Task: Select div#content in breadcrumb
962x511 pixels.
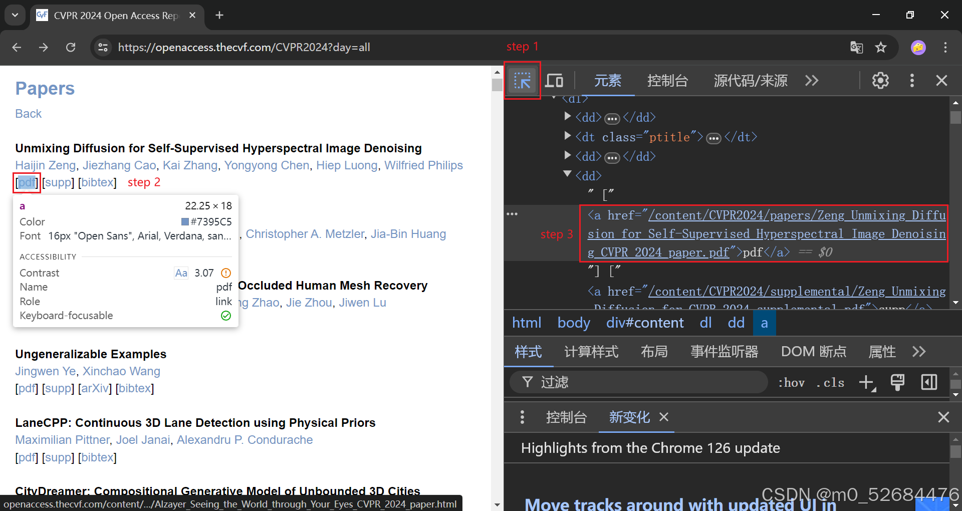Action: point(645,323)
